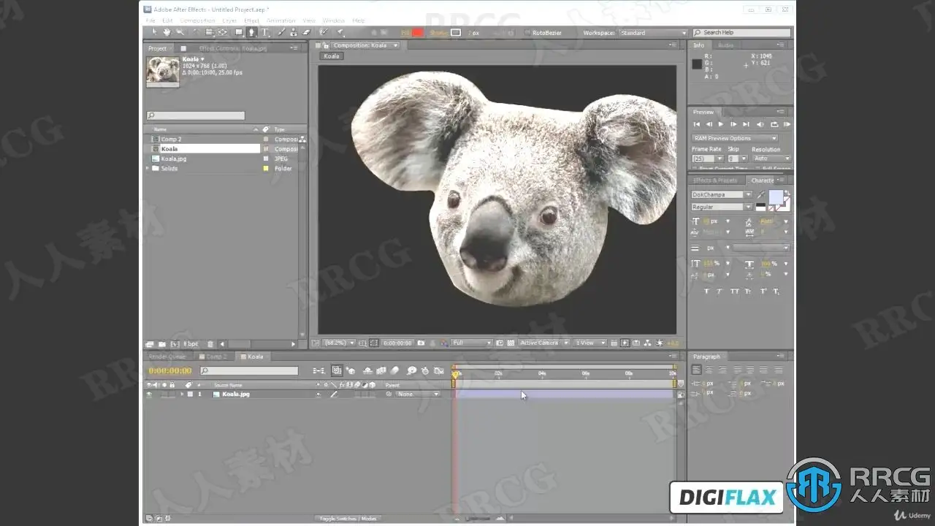Take a snapshot with the camera icon
This screenshot has width=935, height=526.
coord(421,343)
